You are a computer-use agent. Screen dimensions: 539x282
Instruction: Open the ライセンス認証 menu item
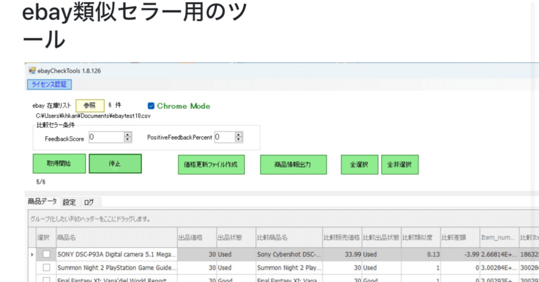pyautogui.click(x=49, y=85)
